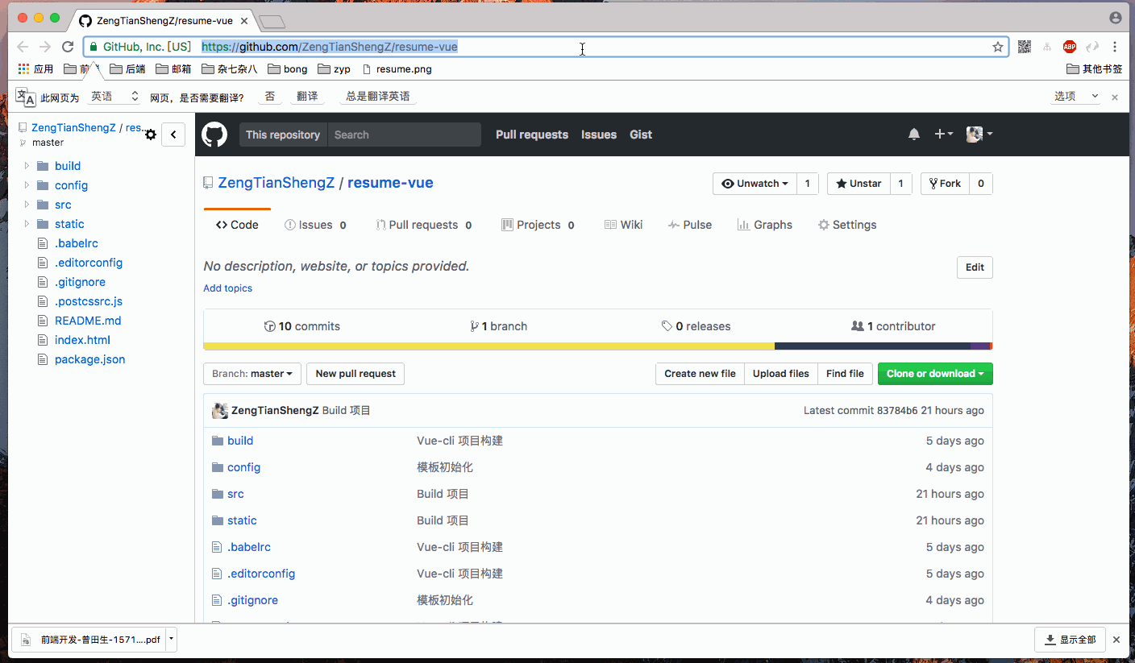Open latest commit 83784b6 link

[x=896, y=411]
